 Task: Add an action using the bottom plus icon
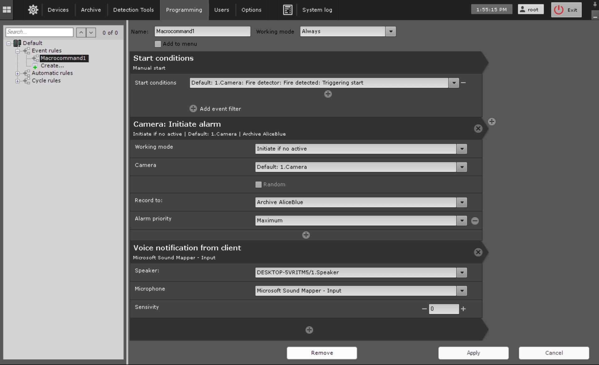click(309, 330)
